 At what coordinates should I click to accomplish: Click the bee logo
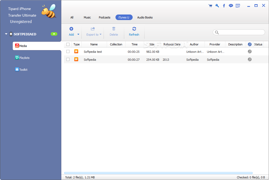pos(49,11)
